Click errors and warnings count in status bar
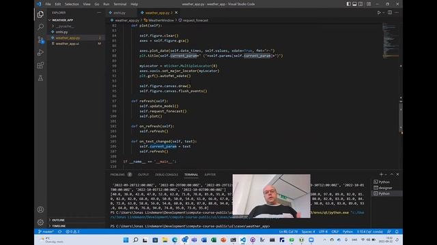 click(73, 231)
